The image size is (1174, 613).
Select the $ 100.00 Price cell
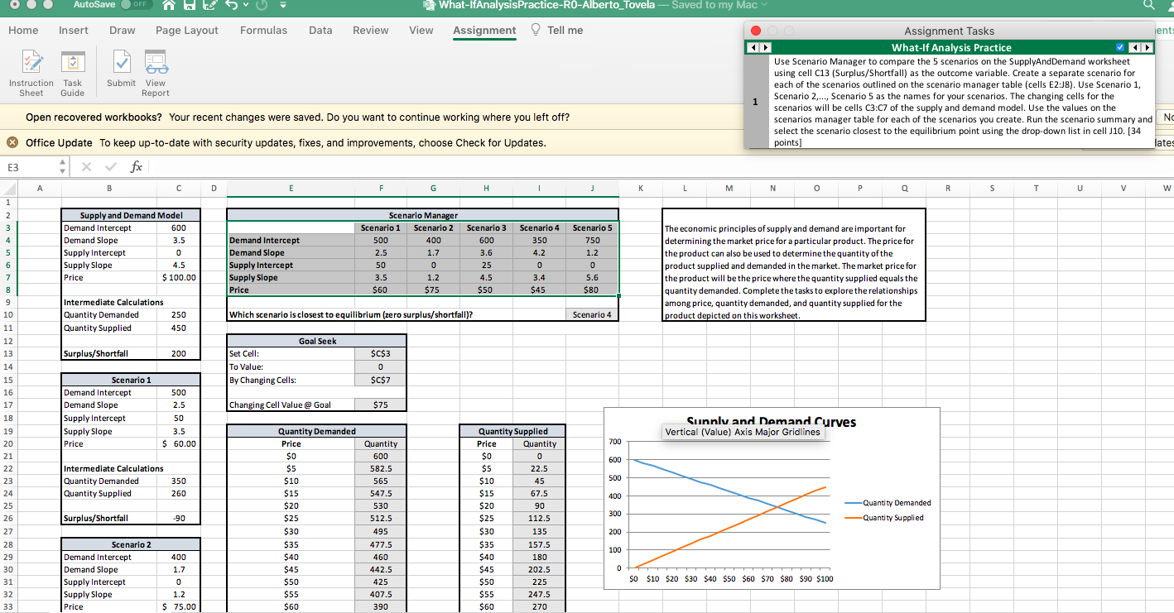(x=179, y=277)
